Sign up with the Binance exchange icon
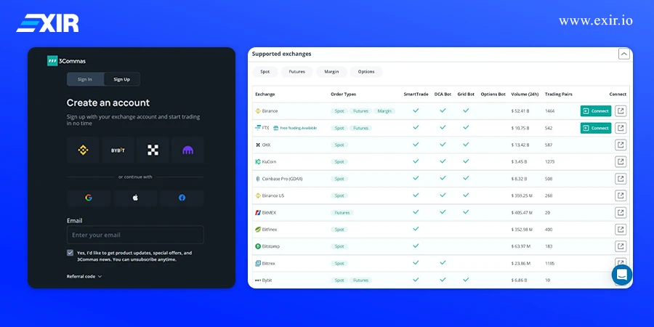The width and height of the screenshot is (654, 327). (x=83, y=150)
